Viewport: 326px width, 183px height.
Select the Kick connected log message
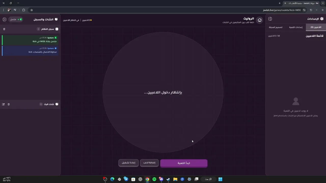(x=30, y=40)
